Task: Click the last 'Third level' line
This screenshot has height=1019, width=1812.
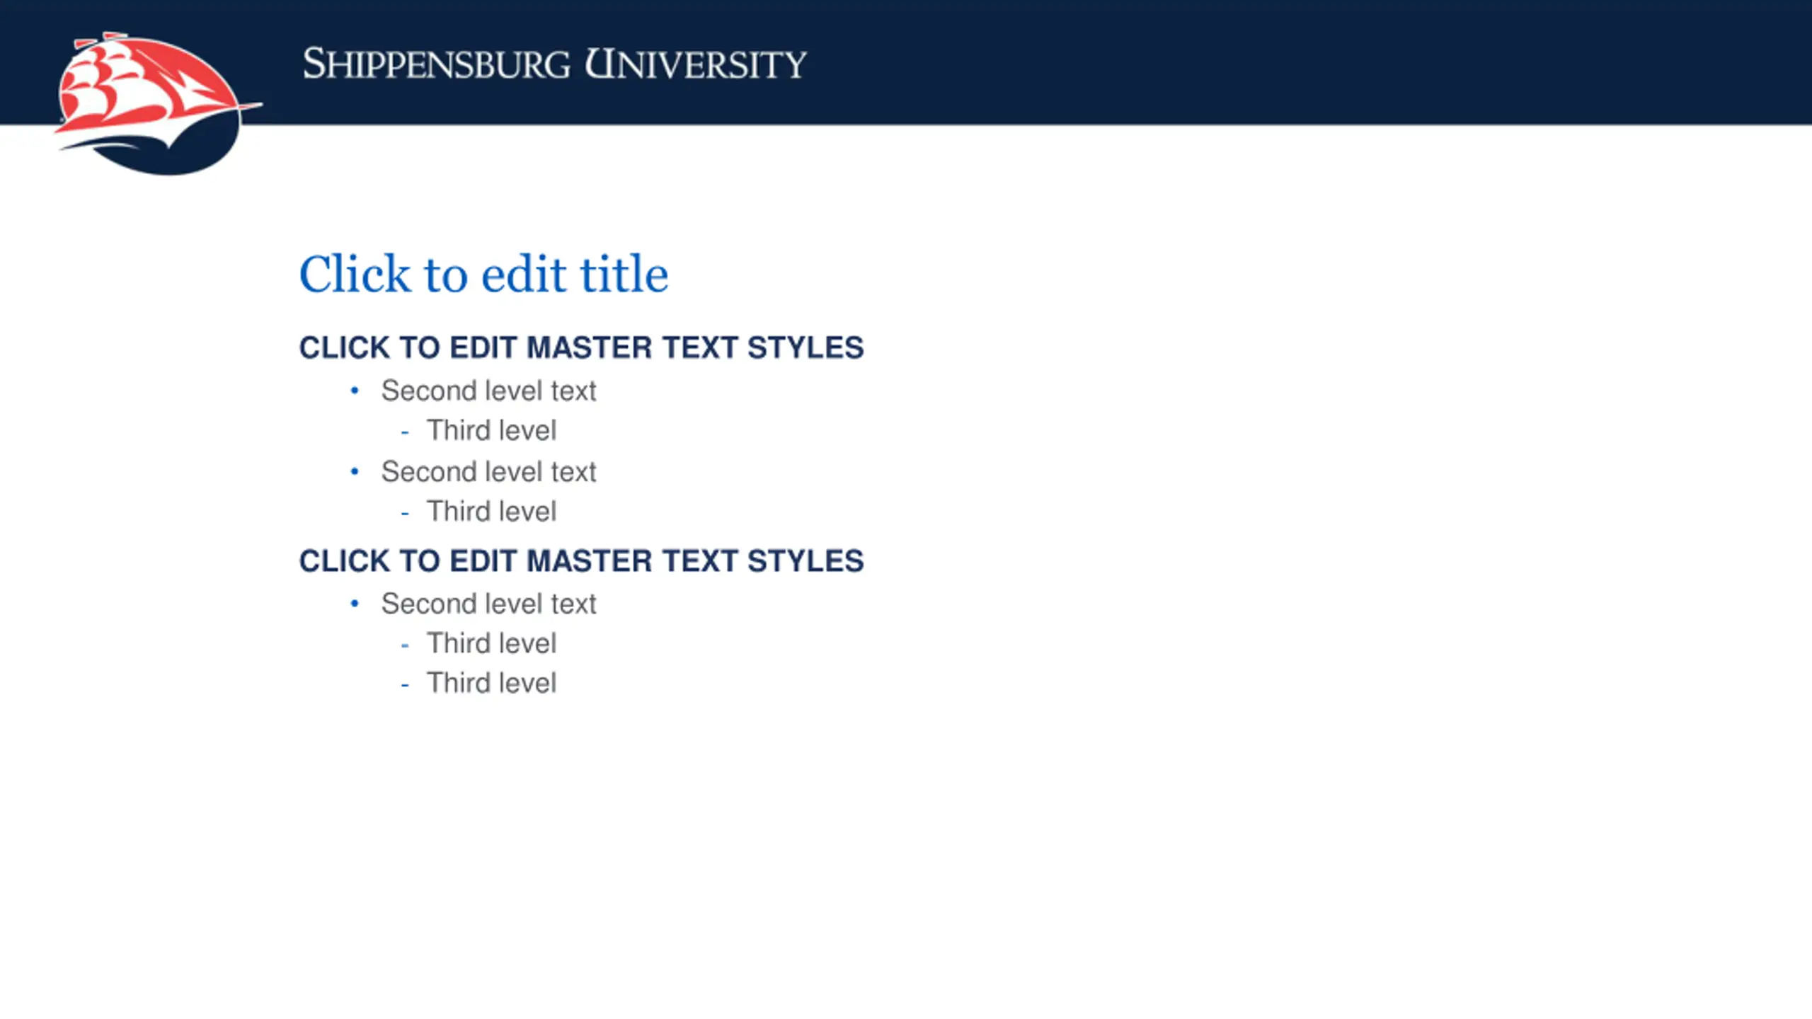Action: coord(491,683)
